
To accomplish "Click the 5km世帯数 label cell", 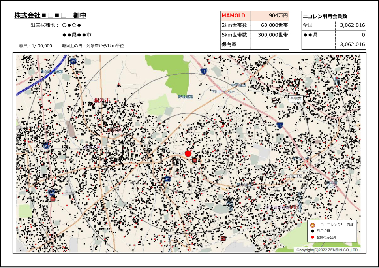I will click(x=235, y=35).
